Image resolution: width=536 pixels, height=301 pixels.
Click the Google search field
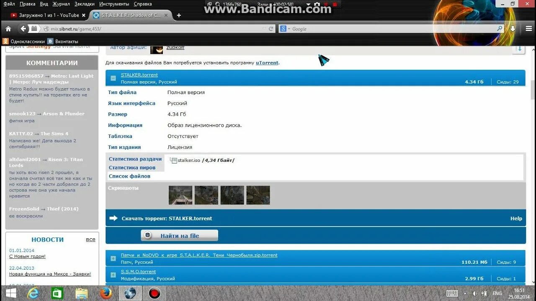point(392,29)
